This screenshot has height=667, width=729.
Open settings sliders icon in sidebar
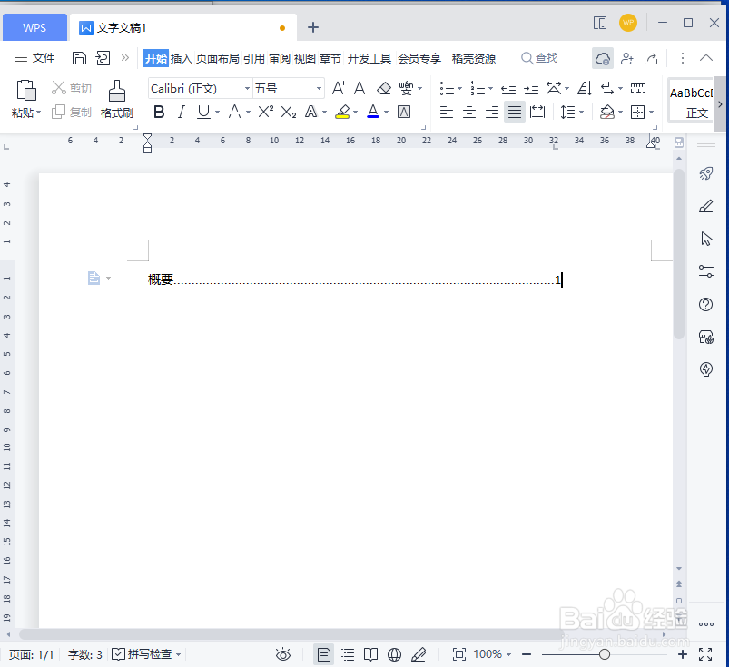(x=706, y=271)
